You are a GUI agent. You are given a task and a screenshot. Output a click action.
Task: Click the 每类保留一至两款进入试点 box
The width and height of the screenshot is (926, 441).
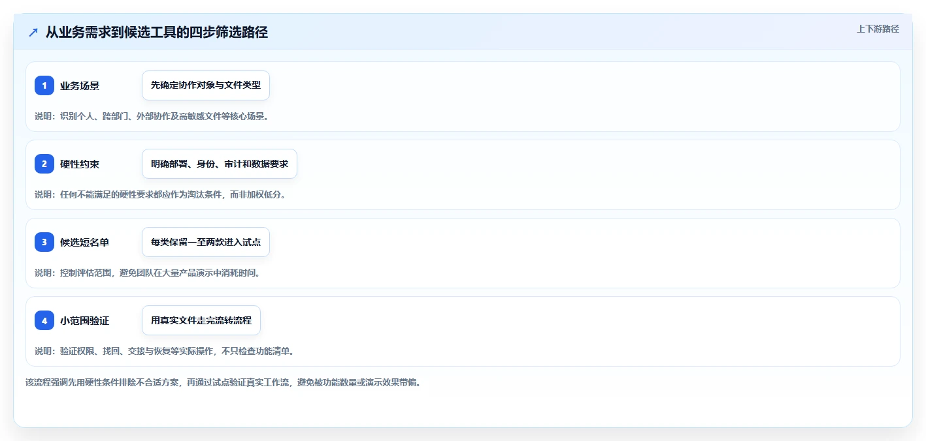pyautogui.click(x=206, y=242)
